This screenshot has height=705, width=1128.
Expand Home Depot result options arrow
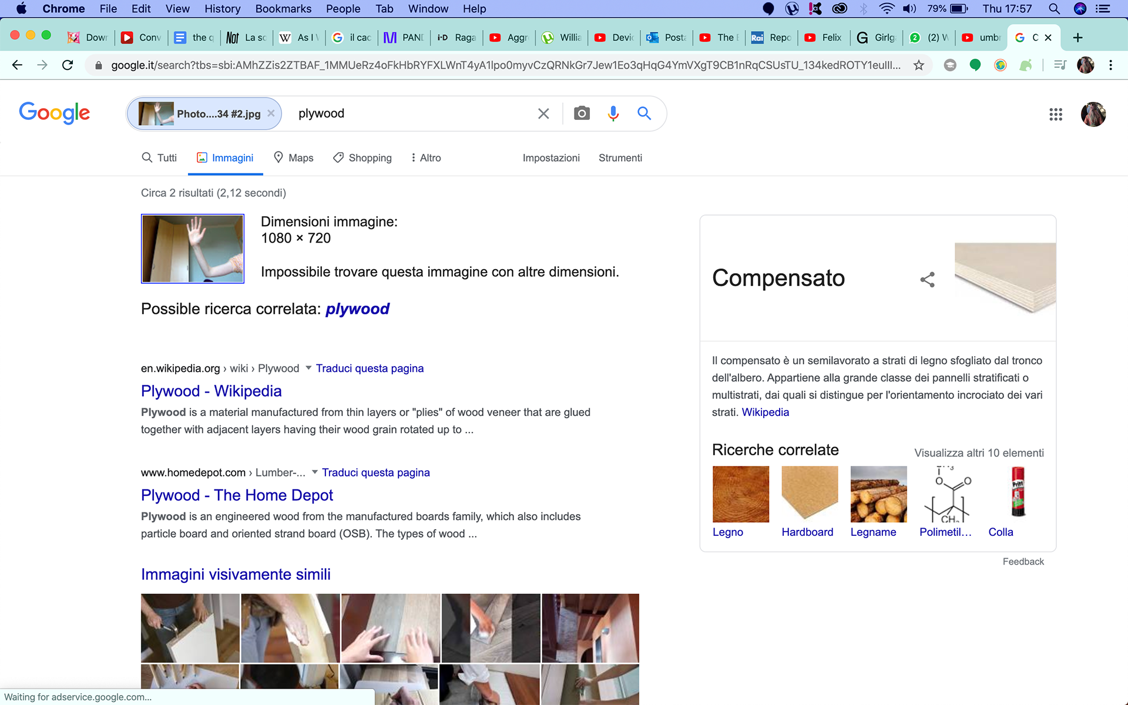click(315, 472)
